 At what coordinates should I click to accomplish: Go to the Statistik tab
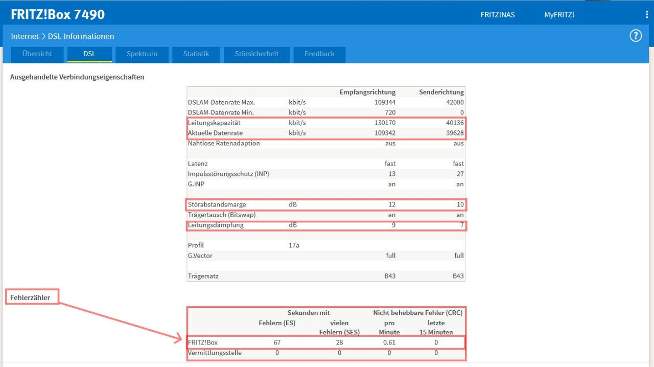pyautogui.click(x=196, y=54)
